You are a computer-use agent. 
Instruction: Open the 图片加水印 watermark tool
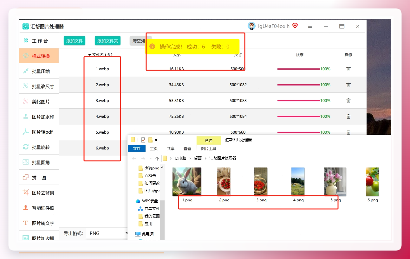[x=39, y=117]
